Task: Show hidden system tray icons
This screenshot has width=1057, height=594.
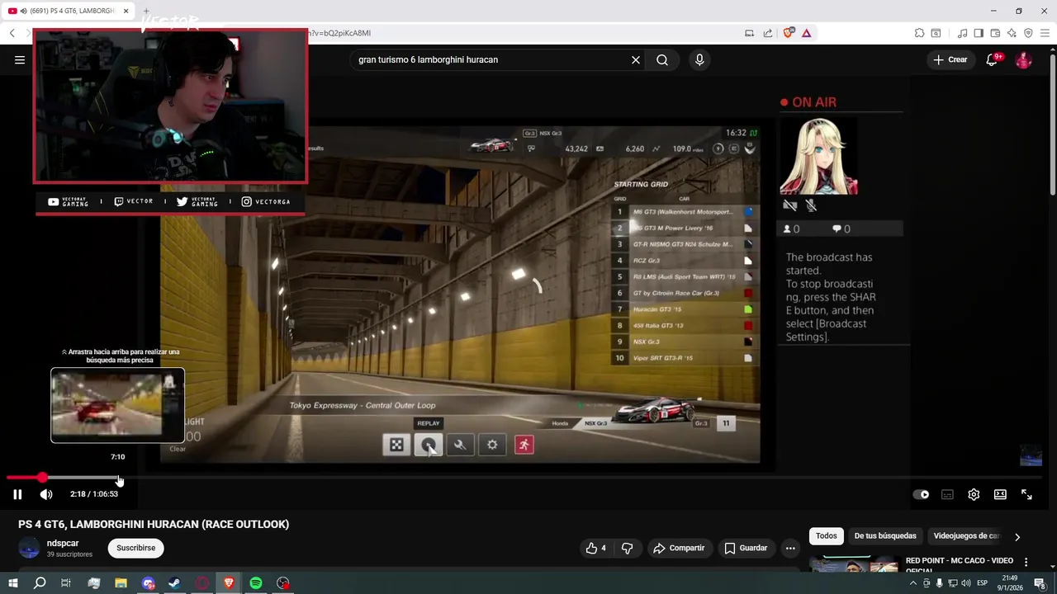Action: click(x=914, y=583)
